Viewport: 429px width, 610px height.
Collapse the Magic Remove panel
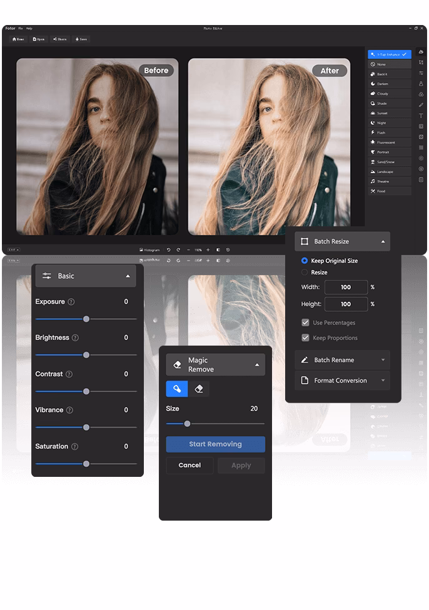tap(215, 364)
